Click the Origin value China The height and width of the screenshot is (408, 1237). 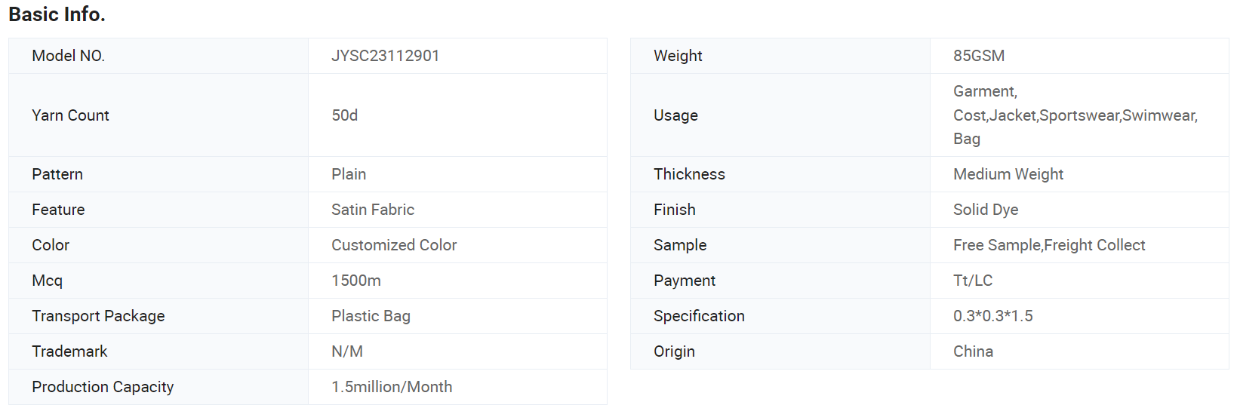pos(973,351)
